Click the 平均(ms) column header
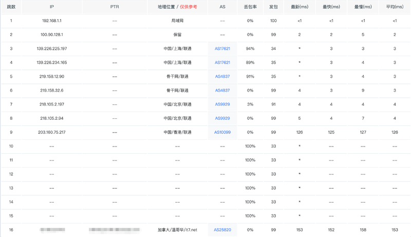 [395, 7]
